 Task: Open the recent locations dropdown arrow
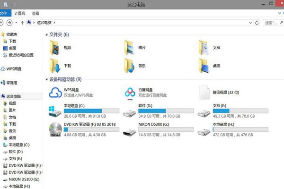point(16,23)
